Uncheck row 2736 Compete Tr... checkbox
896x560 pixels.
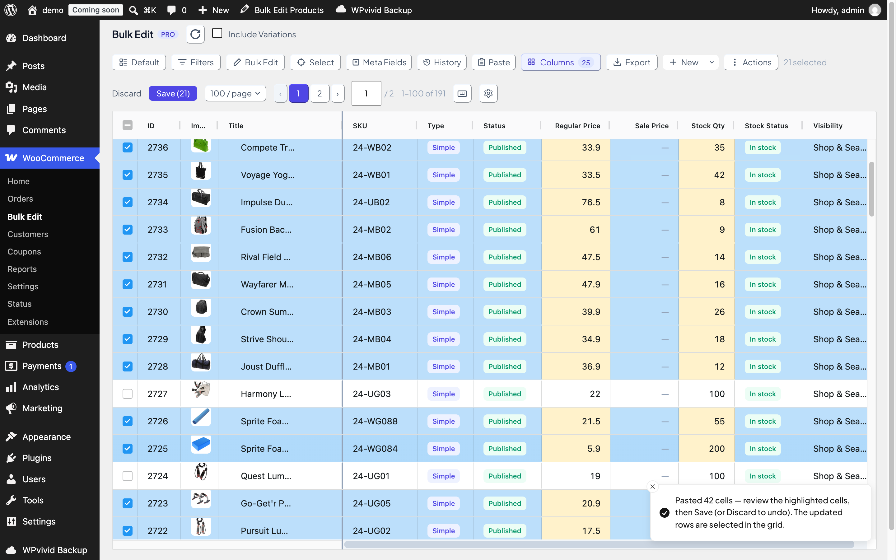tap(127, 147)
